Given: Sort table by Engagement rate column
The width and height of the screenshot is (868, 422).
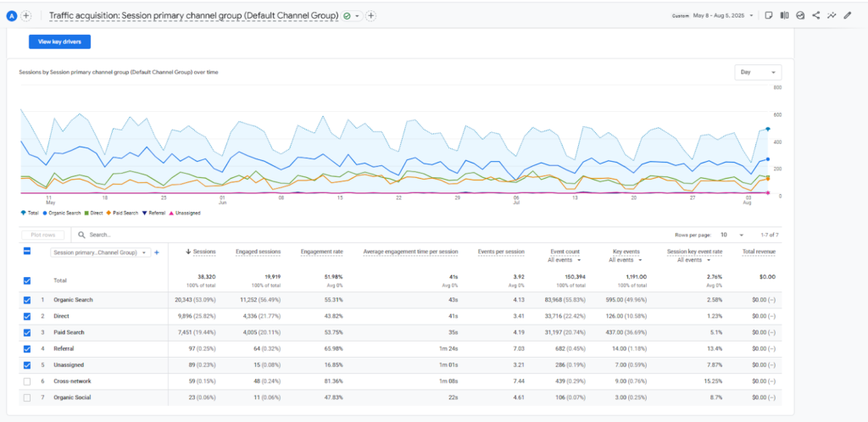Looking at the screenshot, I should point(322,252).
